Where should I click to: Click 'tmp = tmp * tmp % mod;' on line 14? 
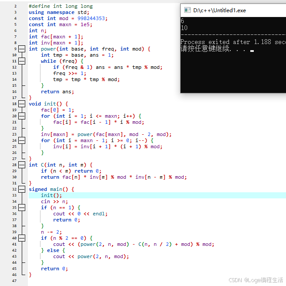87,79
